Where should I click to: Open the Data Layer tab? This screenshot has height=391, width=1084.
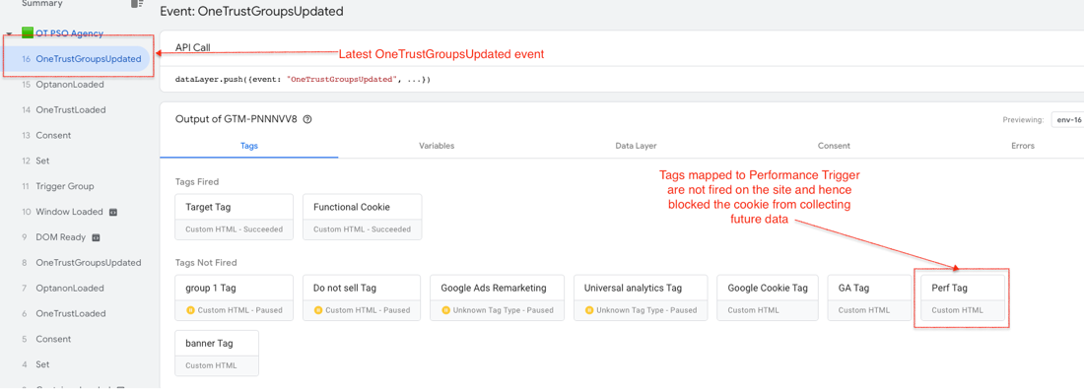coord(636,146)
